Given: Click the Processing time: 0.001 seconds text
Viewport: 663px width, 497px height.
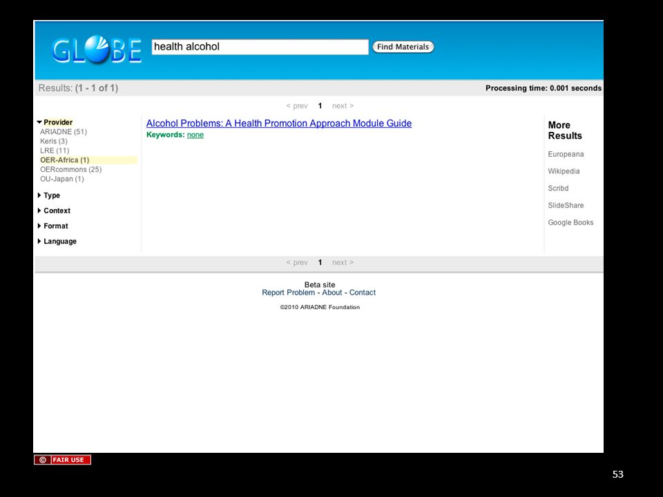Looking at the screenshot, I should 544,88.
